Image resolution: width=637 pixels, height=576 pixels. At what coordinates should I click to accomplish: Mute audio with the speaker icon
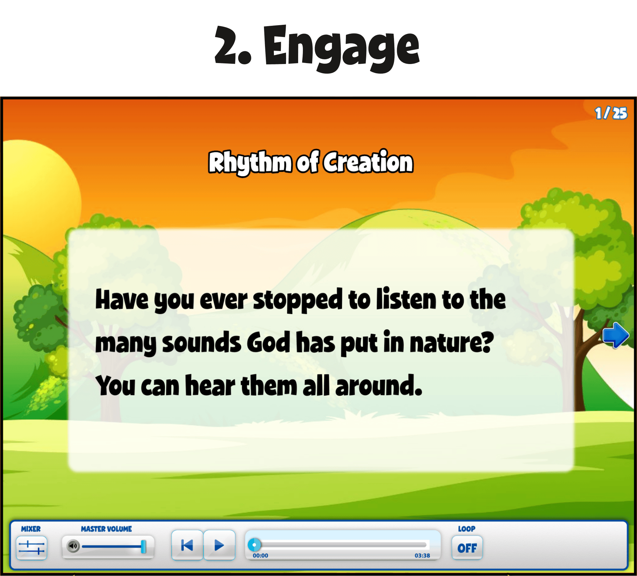tap(73, 546)
